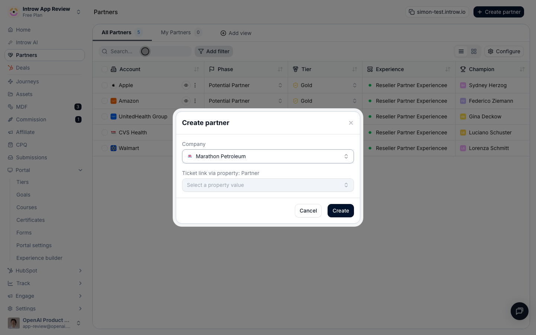Click Add view
Image resolution: width=536 pixels, height=335 pixels.
coord(236,33)
